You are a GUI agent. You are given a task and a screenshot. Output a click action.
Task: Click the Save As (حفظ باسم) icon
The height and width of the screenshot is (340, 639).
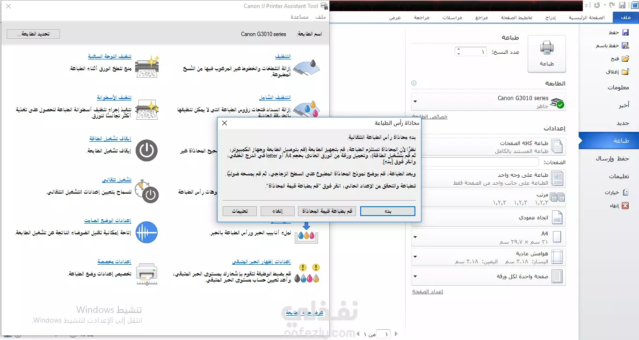click(x=625, y=45)
